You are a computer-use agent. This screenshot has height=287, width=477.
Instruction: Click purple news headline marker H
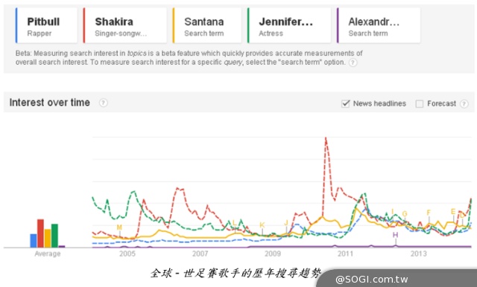395,235
